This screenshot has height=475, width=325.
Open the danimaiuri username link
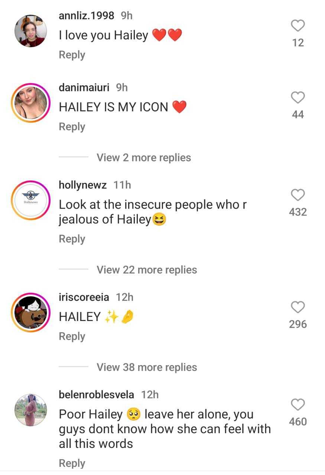tap(84, 88)
